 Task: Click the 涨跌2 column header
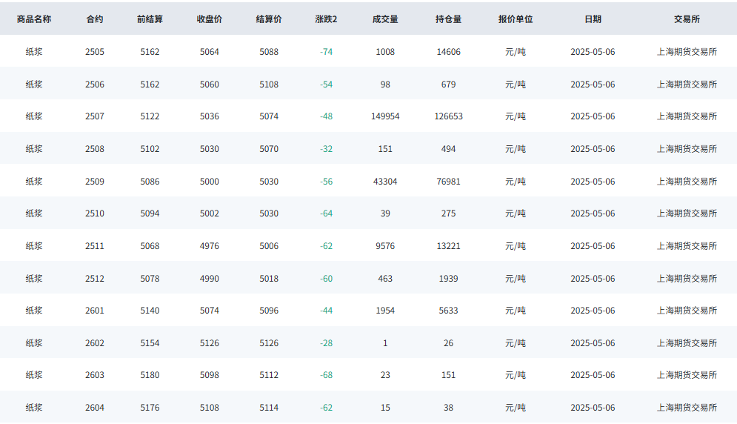tap(326, 19)
